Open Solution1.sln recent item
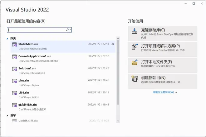 63,71
